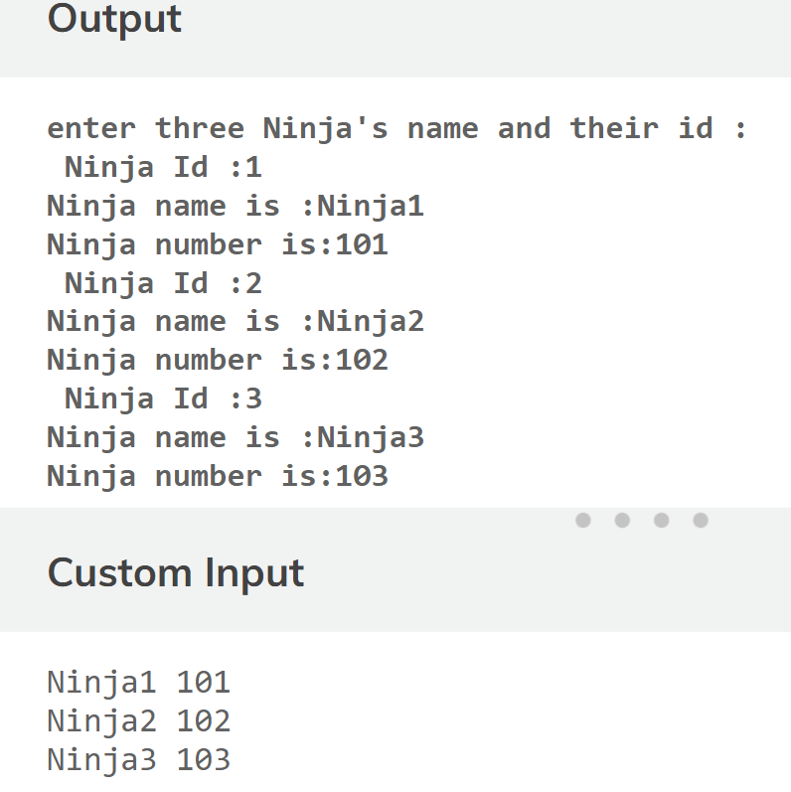Click the 'Ninja number is:101' line
This screenshot has width=791, height=792.
click(218, 244)
